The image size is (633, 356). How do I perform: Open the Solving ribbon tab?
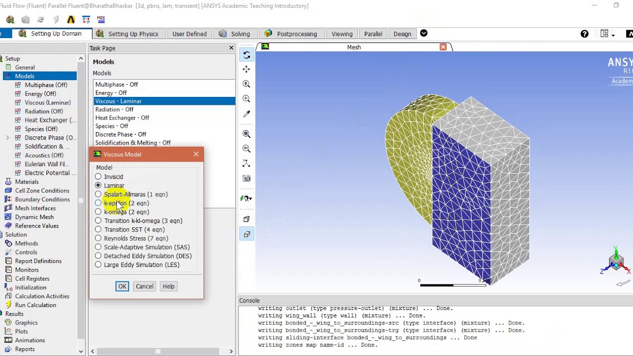click(x=235, y=34)
